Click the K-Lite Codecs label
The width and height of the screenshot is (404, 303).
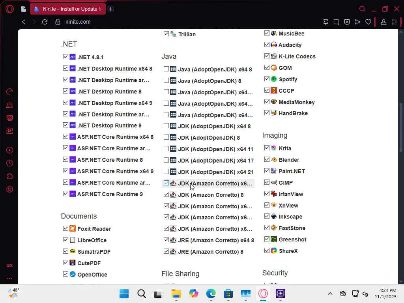(x=297, y=56)
